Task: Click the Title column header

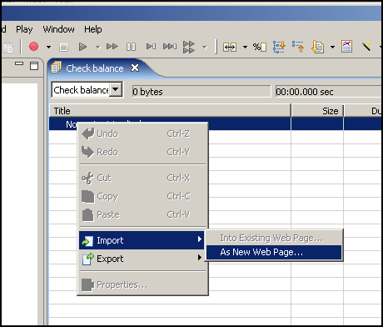Action: pyautogui.click(x=170, y=111)
